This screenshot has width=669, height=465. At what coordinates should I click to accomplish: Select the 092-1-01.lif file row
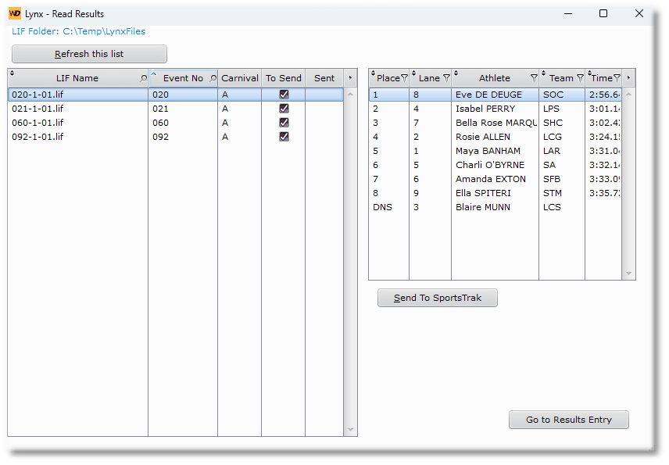175,137
